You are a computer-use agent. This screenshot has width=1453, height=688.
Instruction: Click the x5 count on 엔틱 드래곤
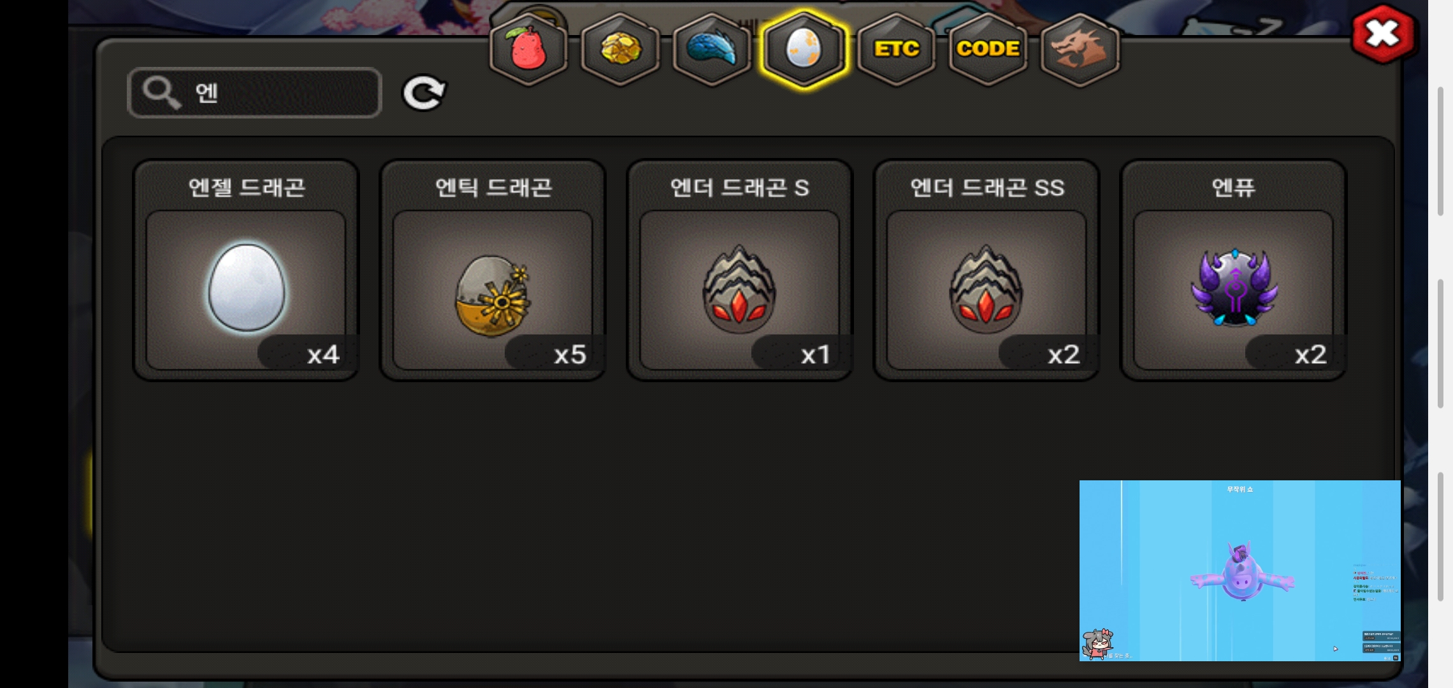pyautogui.click(x=569, y=354)
